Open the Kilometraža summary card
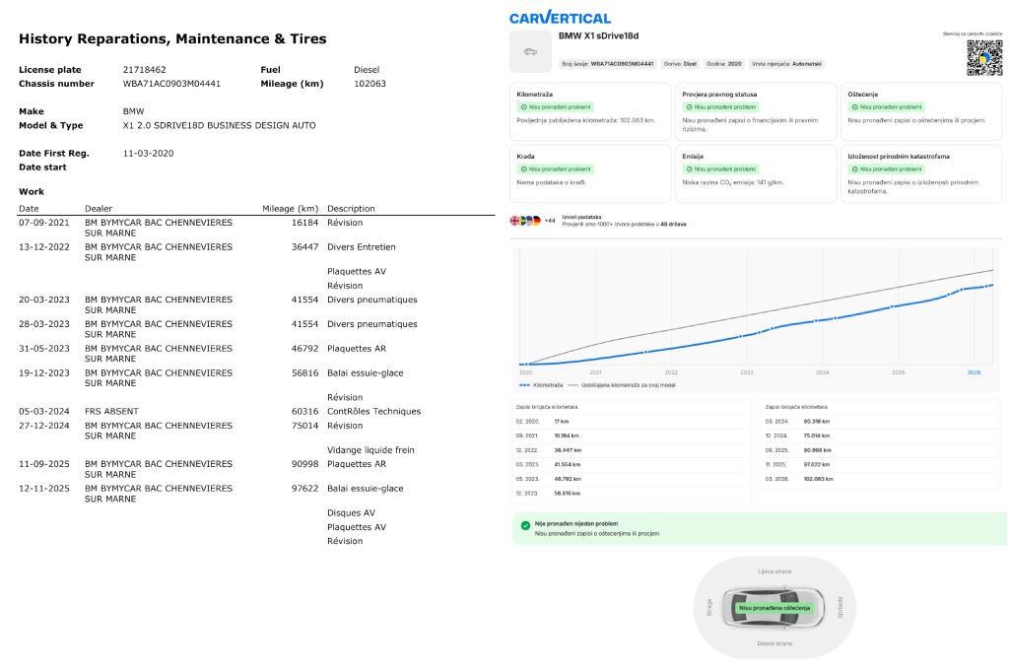This screenshot has height=672, width=1009. tap(591, 111)
